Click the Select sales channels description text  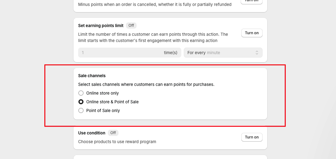tap(146, 84)
